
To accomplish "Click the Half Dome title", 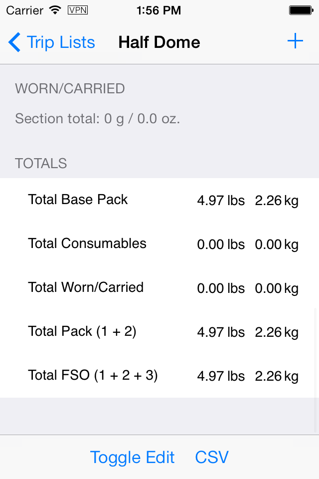I will coord(159,42).
